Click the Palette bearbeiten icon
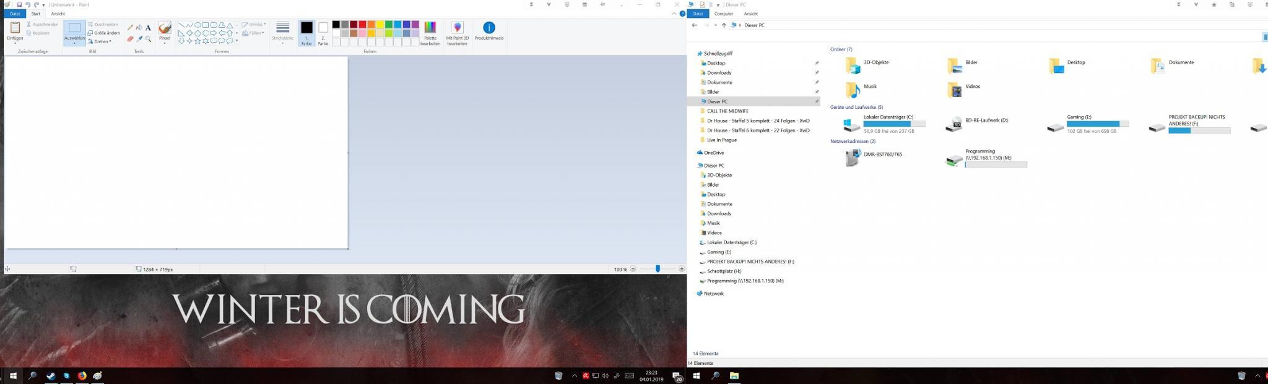Image resolution: width=1268 pixels, height=384 pixels. pos(430,28)
